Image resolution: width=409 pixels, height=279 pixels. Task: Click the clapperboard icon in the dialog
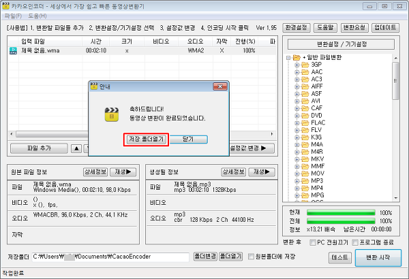pyautogui.click(x=112, y=114)
